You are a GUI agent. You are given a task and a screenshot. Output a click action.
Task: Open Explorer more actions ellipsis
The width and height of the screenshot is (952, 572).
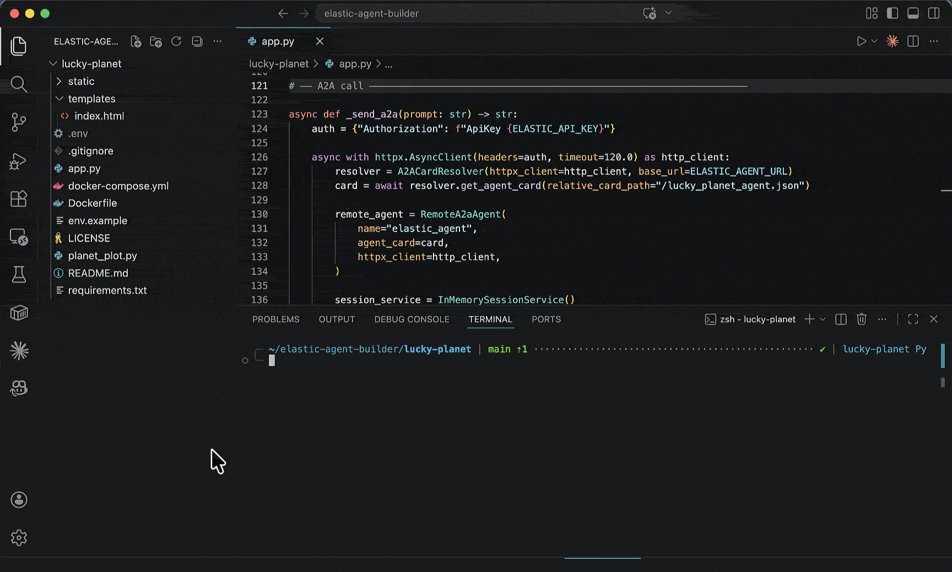tap(218, 41)
